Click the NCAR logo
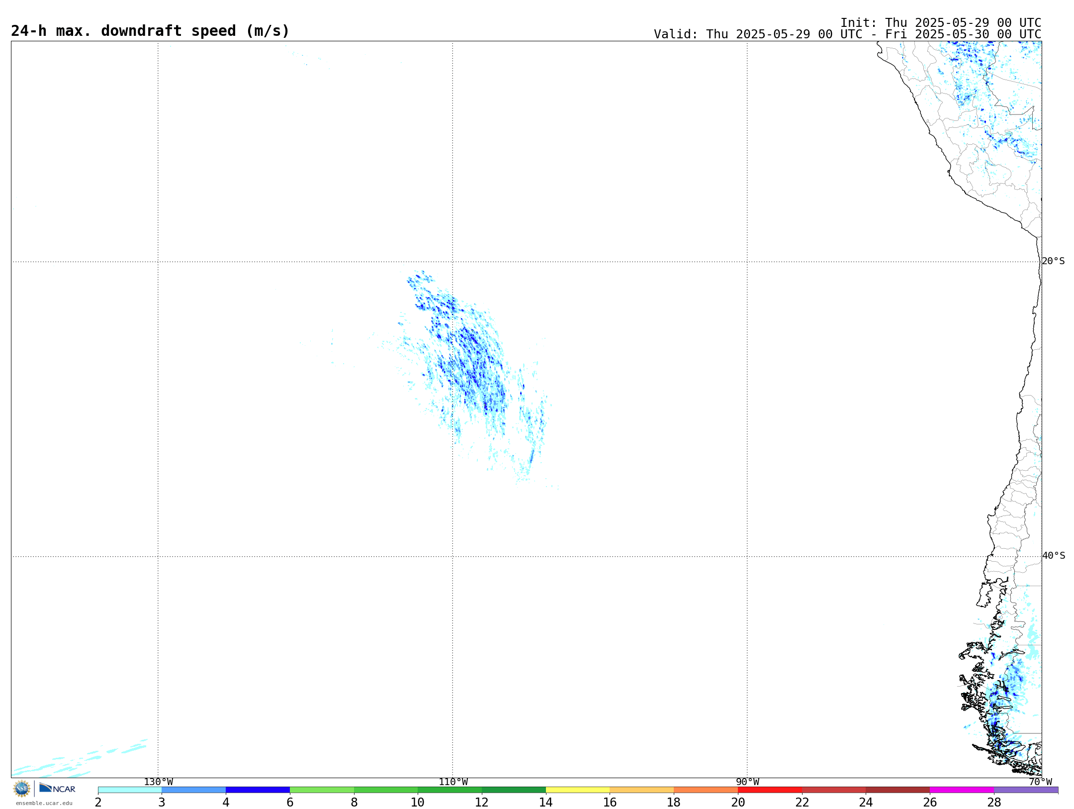The height and width of the screenshot is (809, 1074). (x=57, y=788)
